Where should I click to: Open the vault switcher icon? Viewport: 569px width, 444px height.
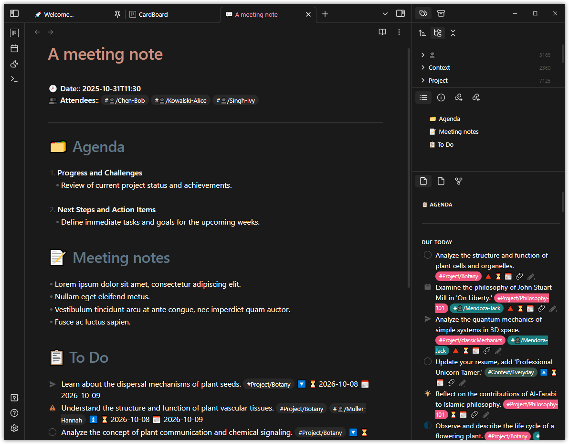tap(14, 398)
